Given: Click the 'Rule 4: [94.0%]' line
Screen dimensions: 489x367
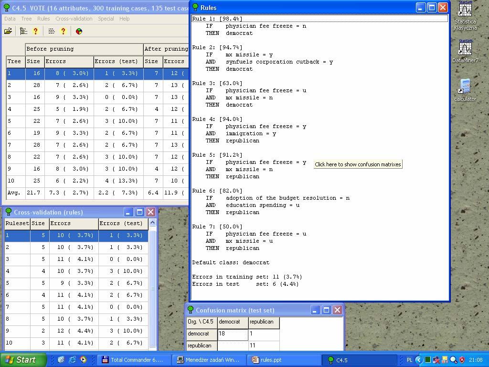Looking at the screenshot, I should coord(217,119).
